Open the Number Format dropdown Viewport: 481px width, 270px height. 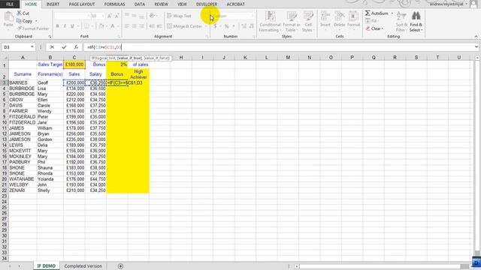(253, 16)
